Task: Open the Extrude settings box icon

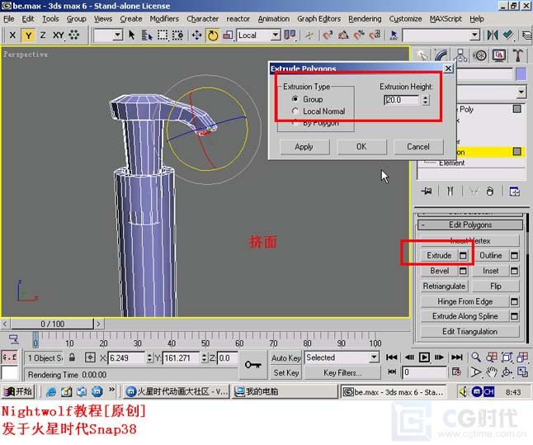Action: pos(463,255)
